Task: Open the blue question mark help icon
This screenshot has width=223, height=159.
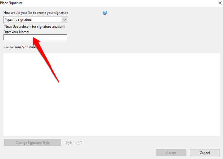Action: click(105, 13)
